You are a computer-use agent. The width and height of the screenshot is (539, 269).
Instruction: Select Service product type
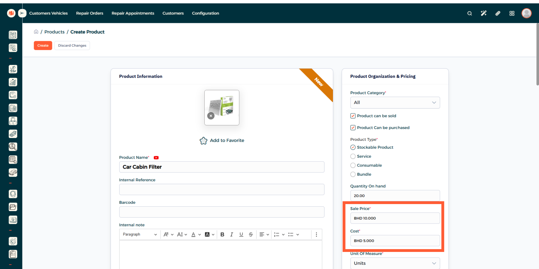click(x=353, y=156)
